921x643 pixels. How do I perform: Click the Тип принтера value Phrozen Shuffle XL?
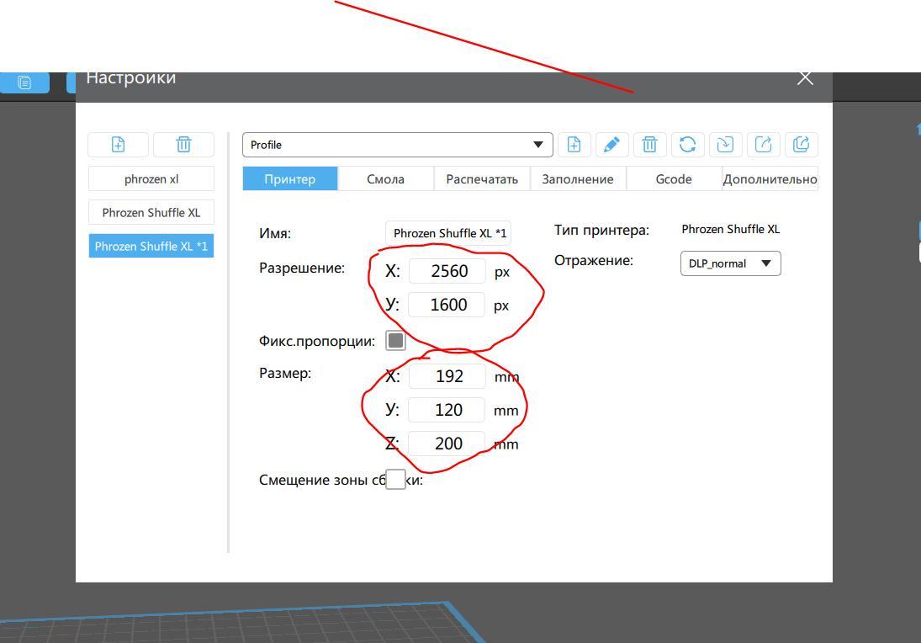point(731,229)
